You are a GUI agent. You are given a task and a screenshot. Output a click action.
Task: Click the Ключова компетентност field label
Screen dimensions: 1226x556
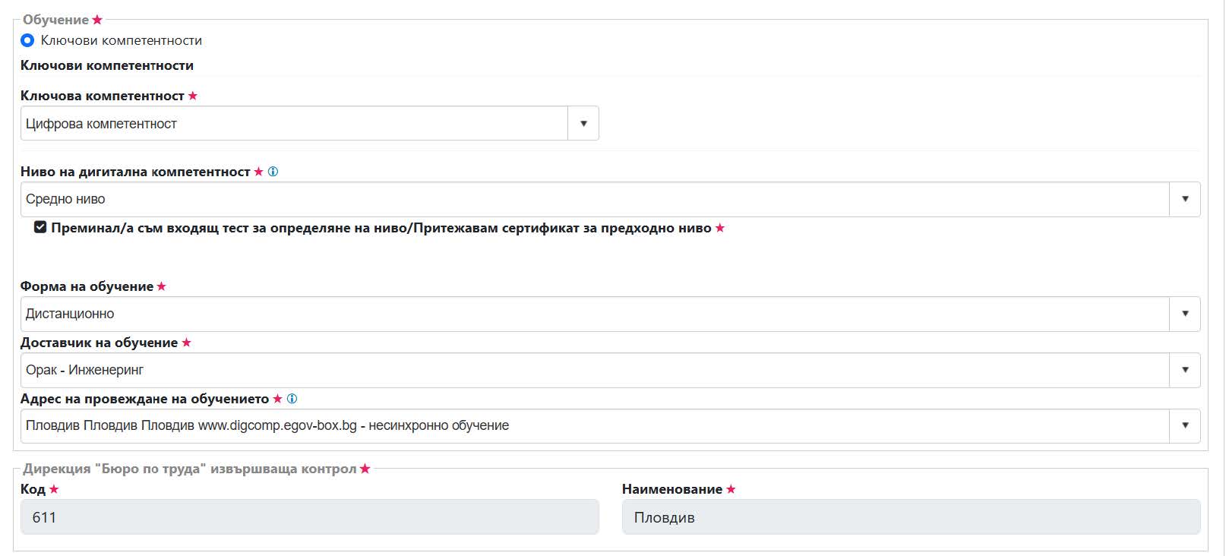click(x=103, y=96)
